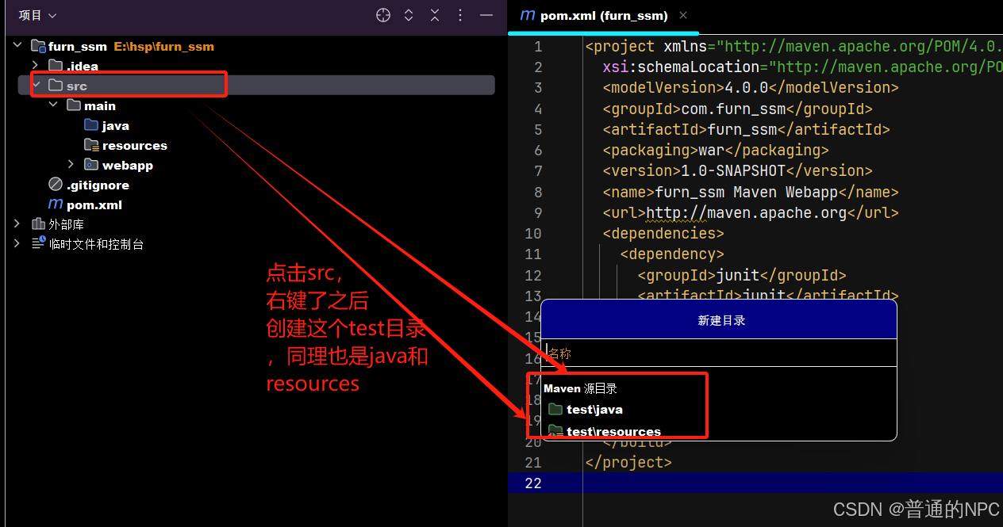Click the http://maven.apache.org URL on line 9

747,212
